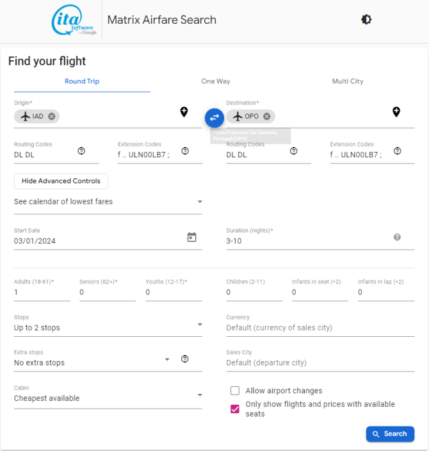The height and width of the screenshot is (451, 429).
Task: Open help for destination Extension Codes
Action: tap(398, 151)
